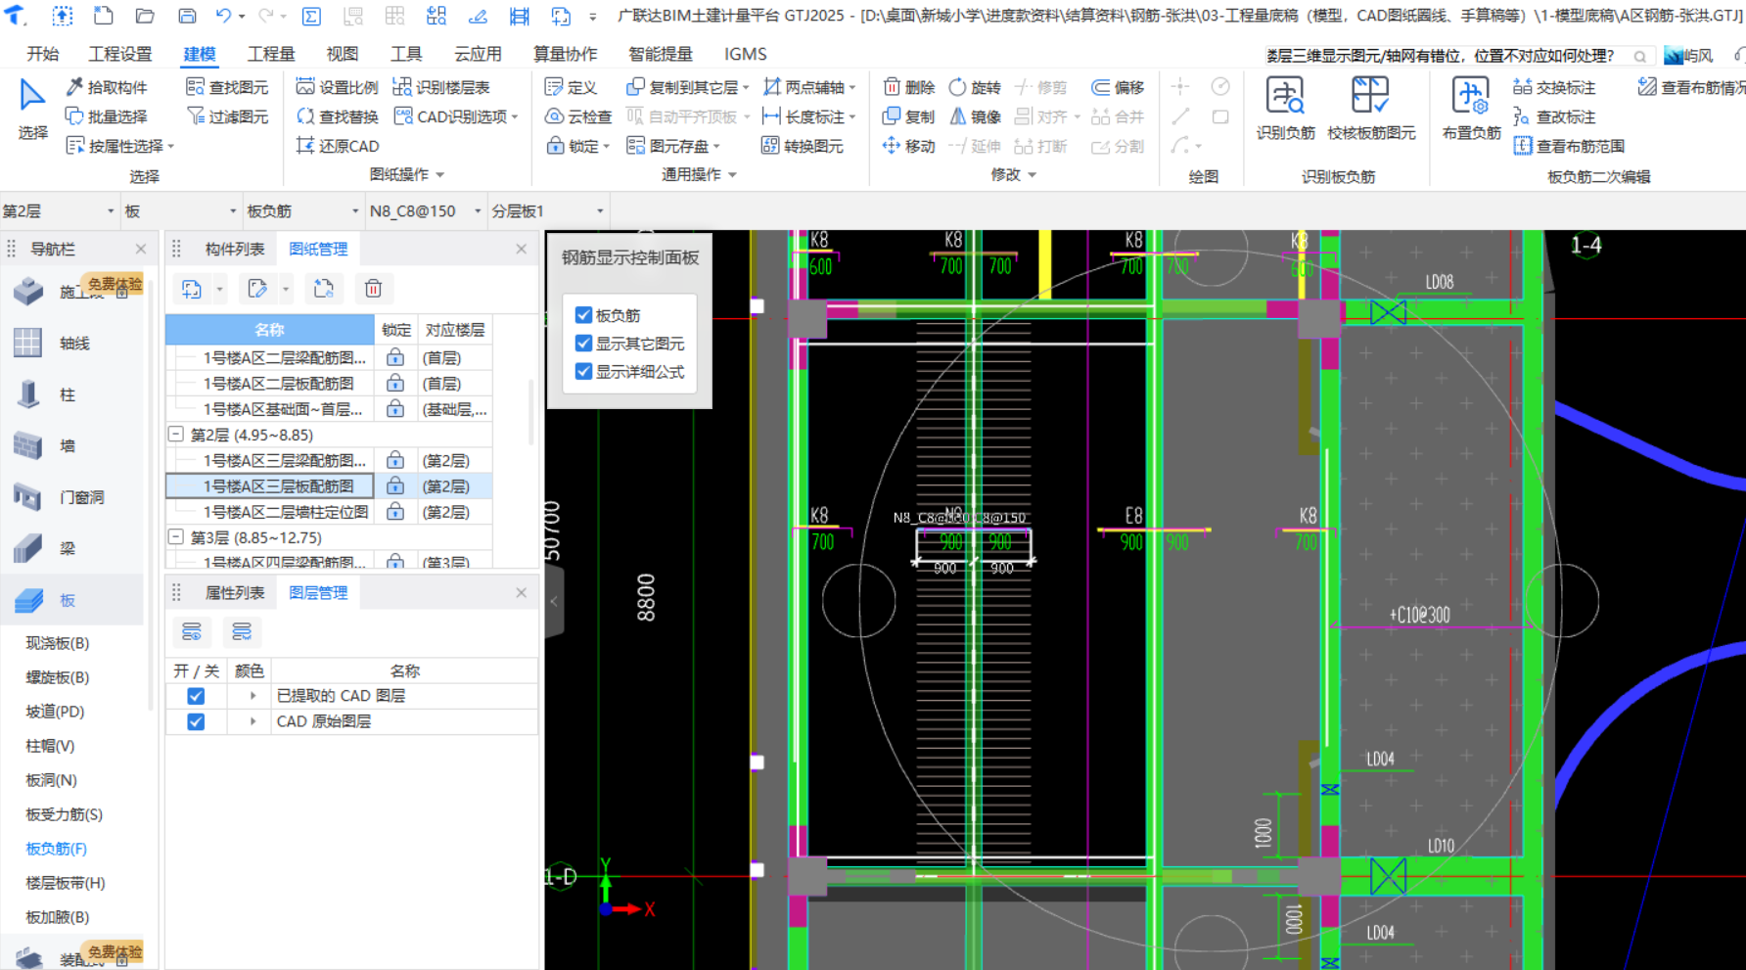The width and height of the screenshot is (1746, 970).
Task: Switch to 属性列表 tab
Action: (x=235, y=593)
